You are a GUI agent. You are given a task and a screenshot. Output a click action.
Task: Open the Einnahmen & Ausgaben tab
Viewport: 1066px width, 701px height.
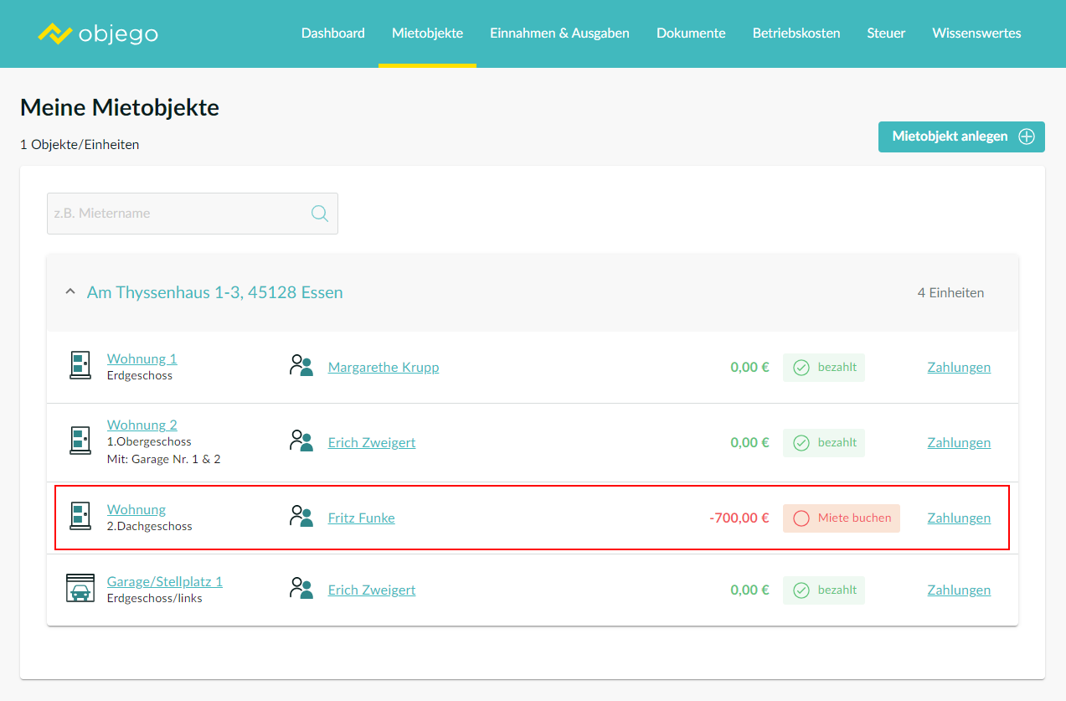click(x=559, y=34)
